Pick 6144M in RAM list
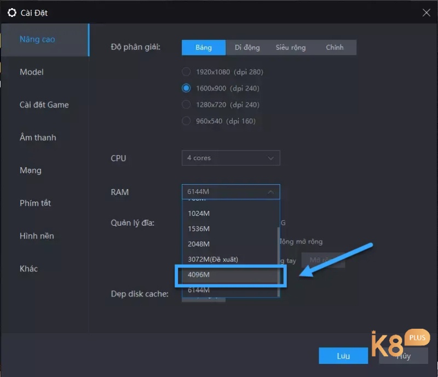The width and height of the screenshot is (438, 377). (229, 290)
